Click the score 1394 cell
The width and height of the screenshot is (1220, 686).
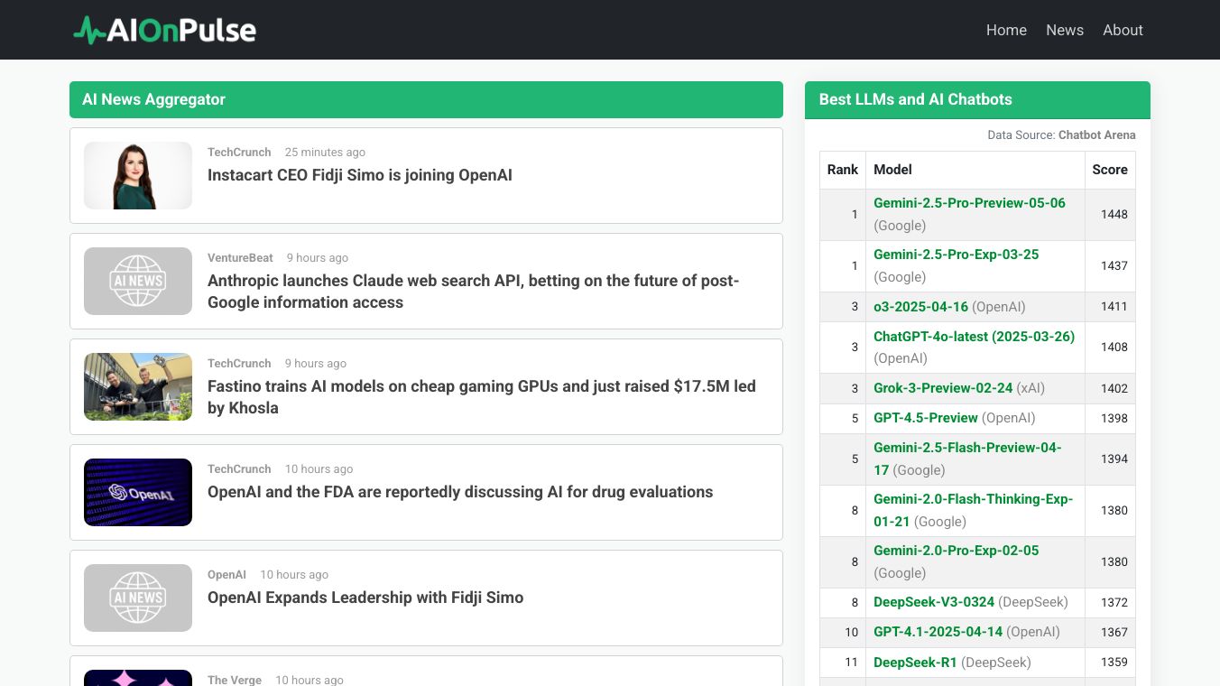1110,459
